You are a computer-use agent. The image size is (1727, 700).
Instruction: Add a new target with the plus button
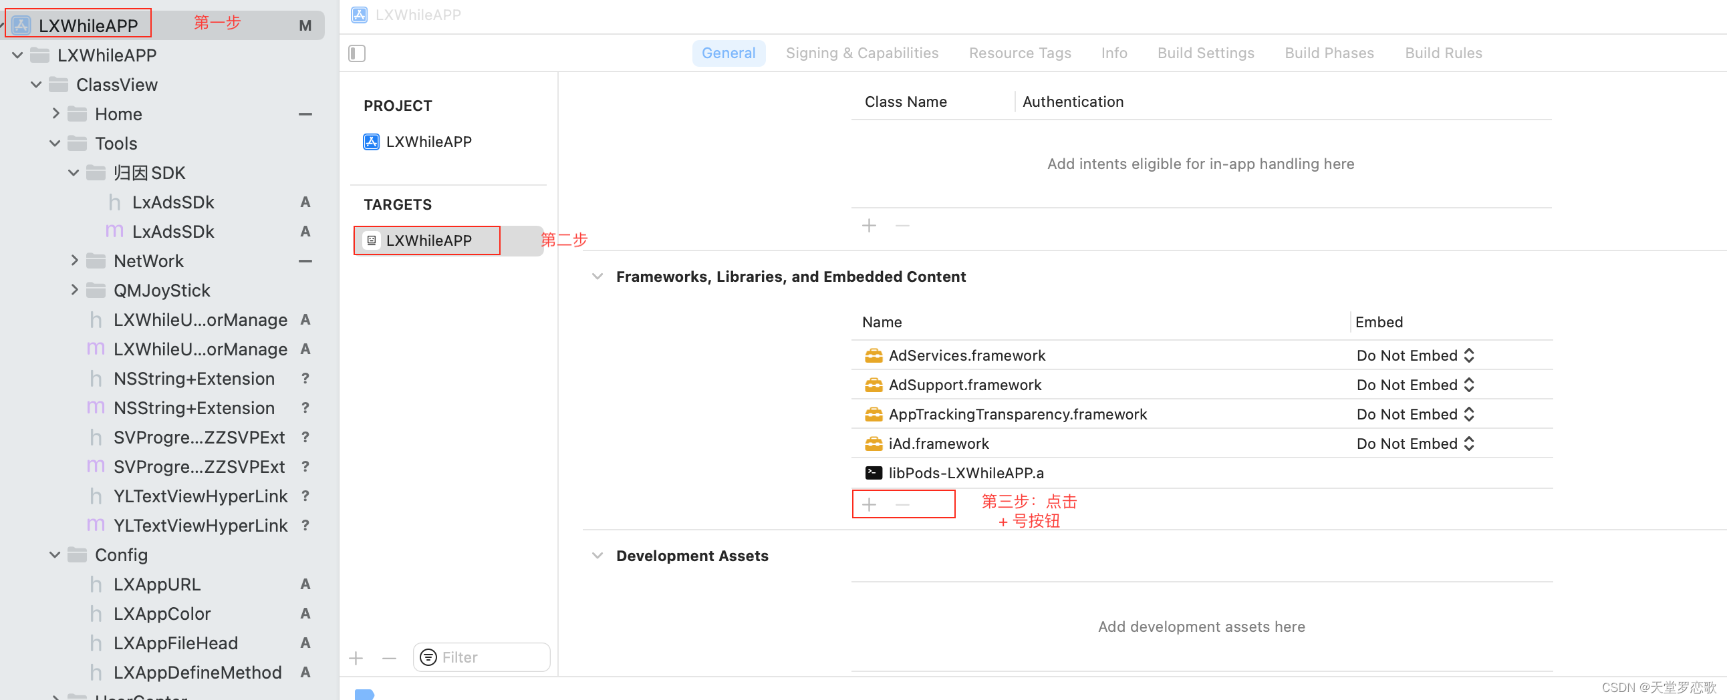point(356,658)
